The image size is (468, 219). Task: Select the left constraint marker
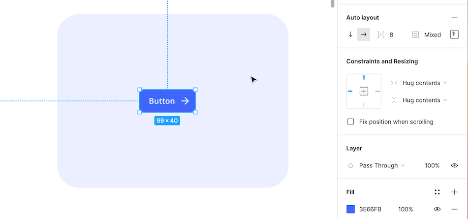(x=350, y=92)
